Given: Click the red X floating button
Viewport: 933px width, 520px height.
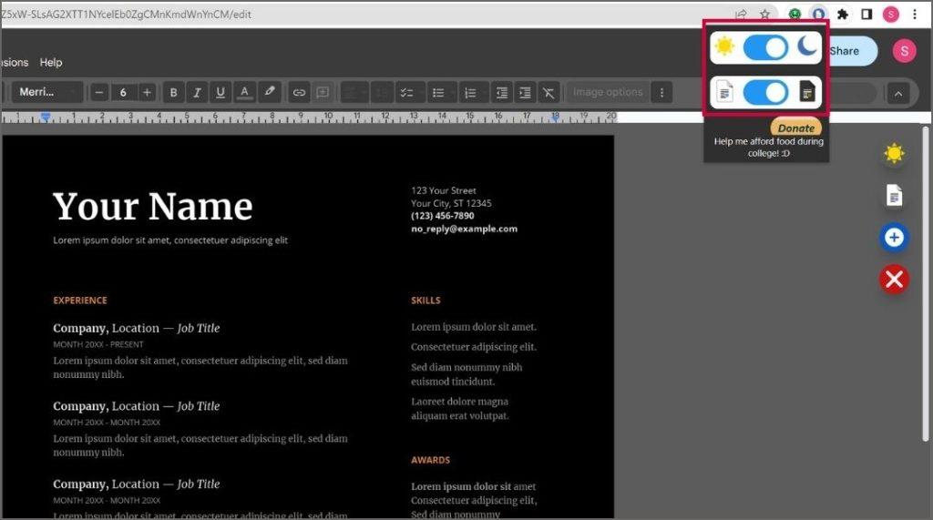Looking at the screenshot, I should (894, 279).
